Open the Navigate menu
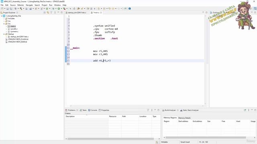This screenshot has height=144, width=257. coord(29,5)
